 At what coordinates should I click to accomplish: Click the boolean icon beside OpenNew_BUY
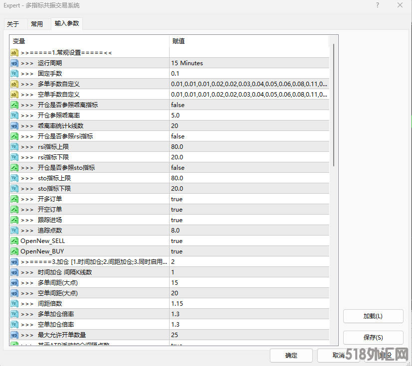click(14, 251)
